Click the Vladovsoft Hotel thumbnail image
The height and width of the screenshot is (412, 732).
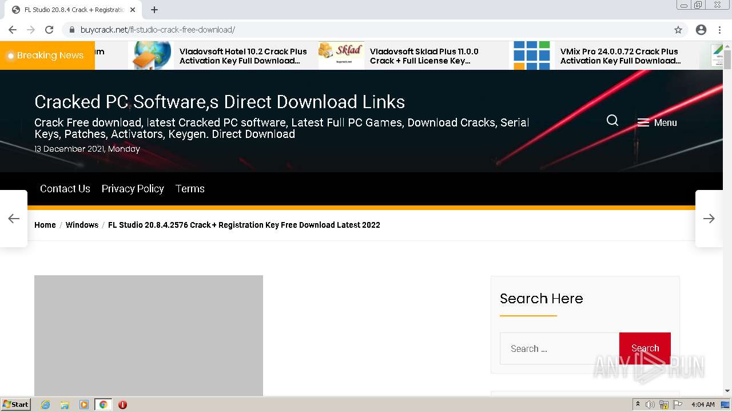click(x=152, y=56)
